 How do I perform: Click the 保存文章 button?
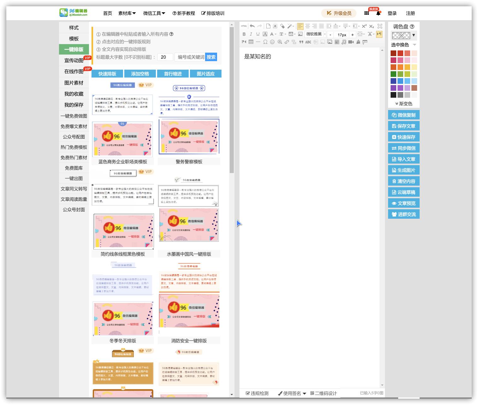coord(404,126)
